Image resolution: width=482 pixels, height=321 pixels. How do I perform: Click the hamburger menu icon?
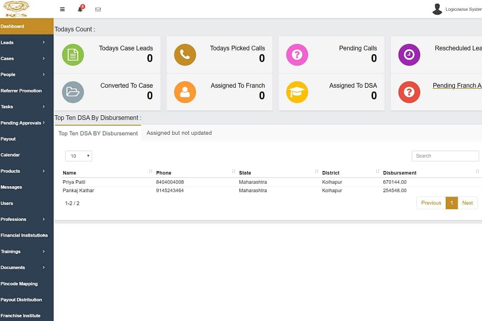click(62, 9)
